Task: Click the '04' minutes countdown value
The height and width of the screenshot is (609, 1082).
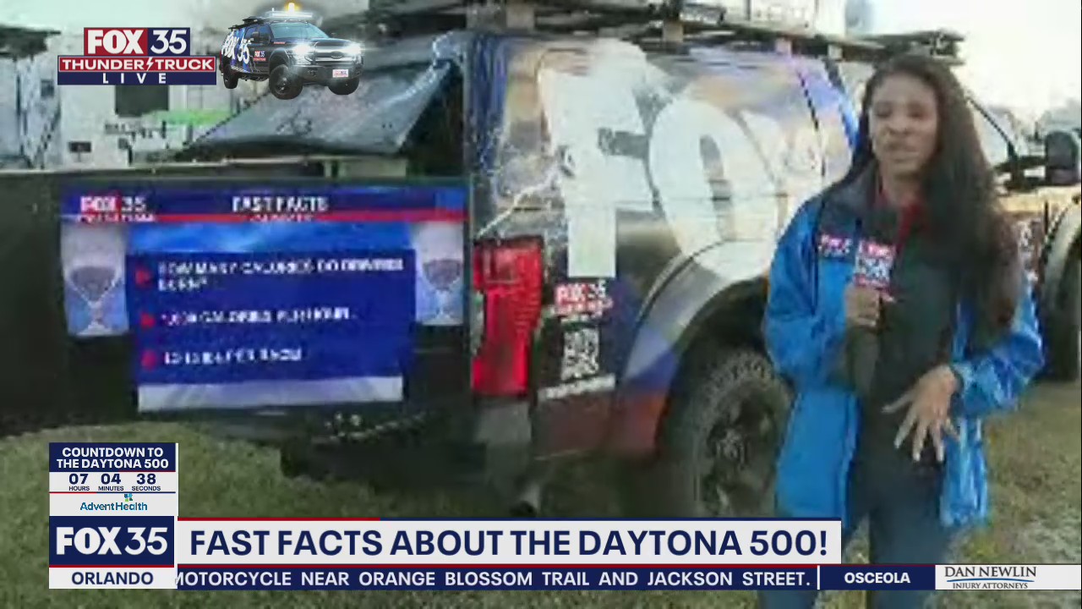Action: point(111,480)
